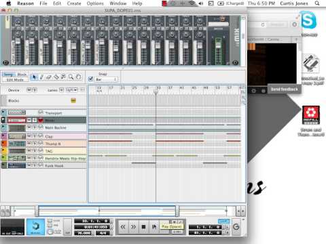Open the Create menu
The image size is (326, 244).
point(74,3)
